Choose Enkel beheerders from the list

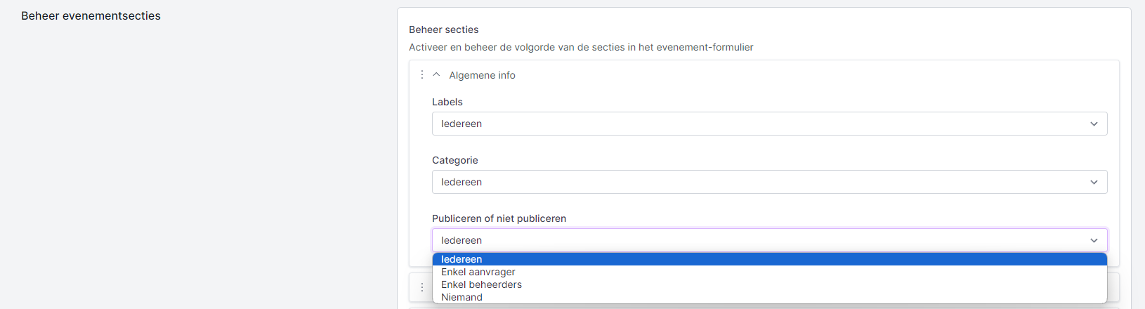point(481,284)
